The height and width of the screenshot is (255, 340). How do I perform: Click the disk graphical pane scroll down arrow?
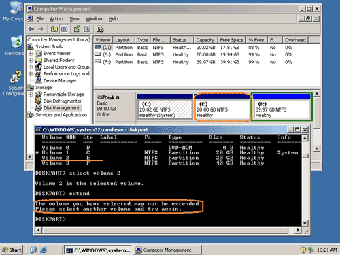317,148
